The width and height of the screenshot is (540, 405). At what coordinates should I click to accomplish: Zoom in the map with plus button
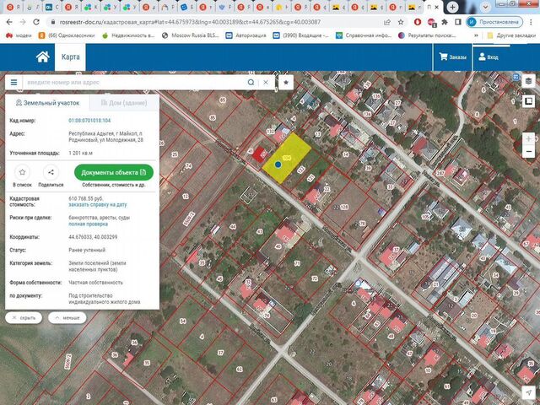pyautogui.click(x=529, y=138)
